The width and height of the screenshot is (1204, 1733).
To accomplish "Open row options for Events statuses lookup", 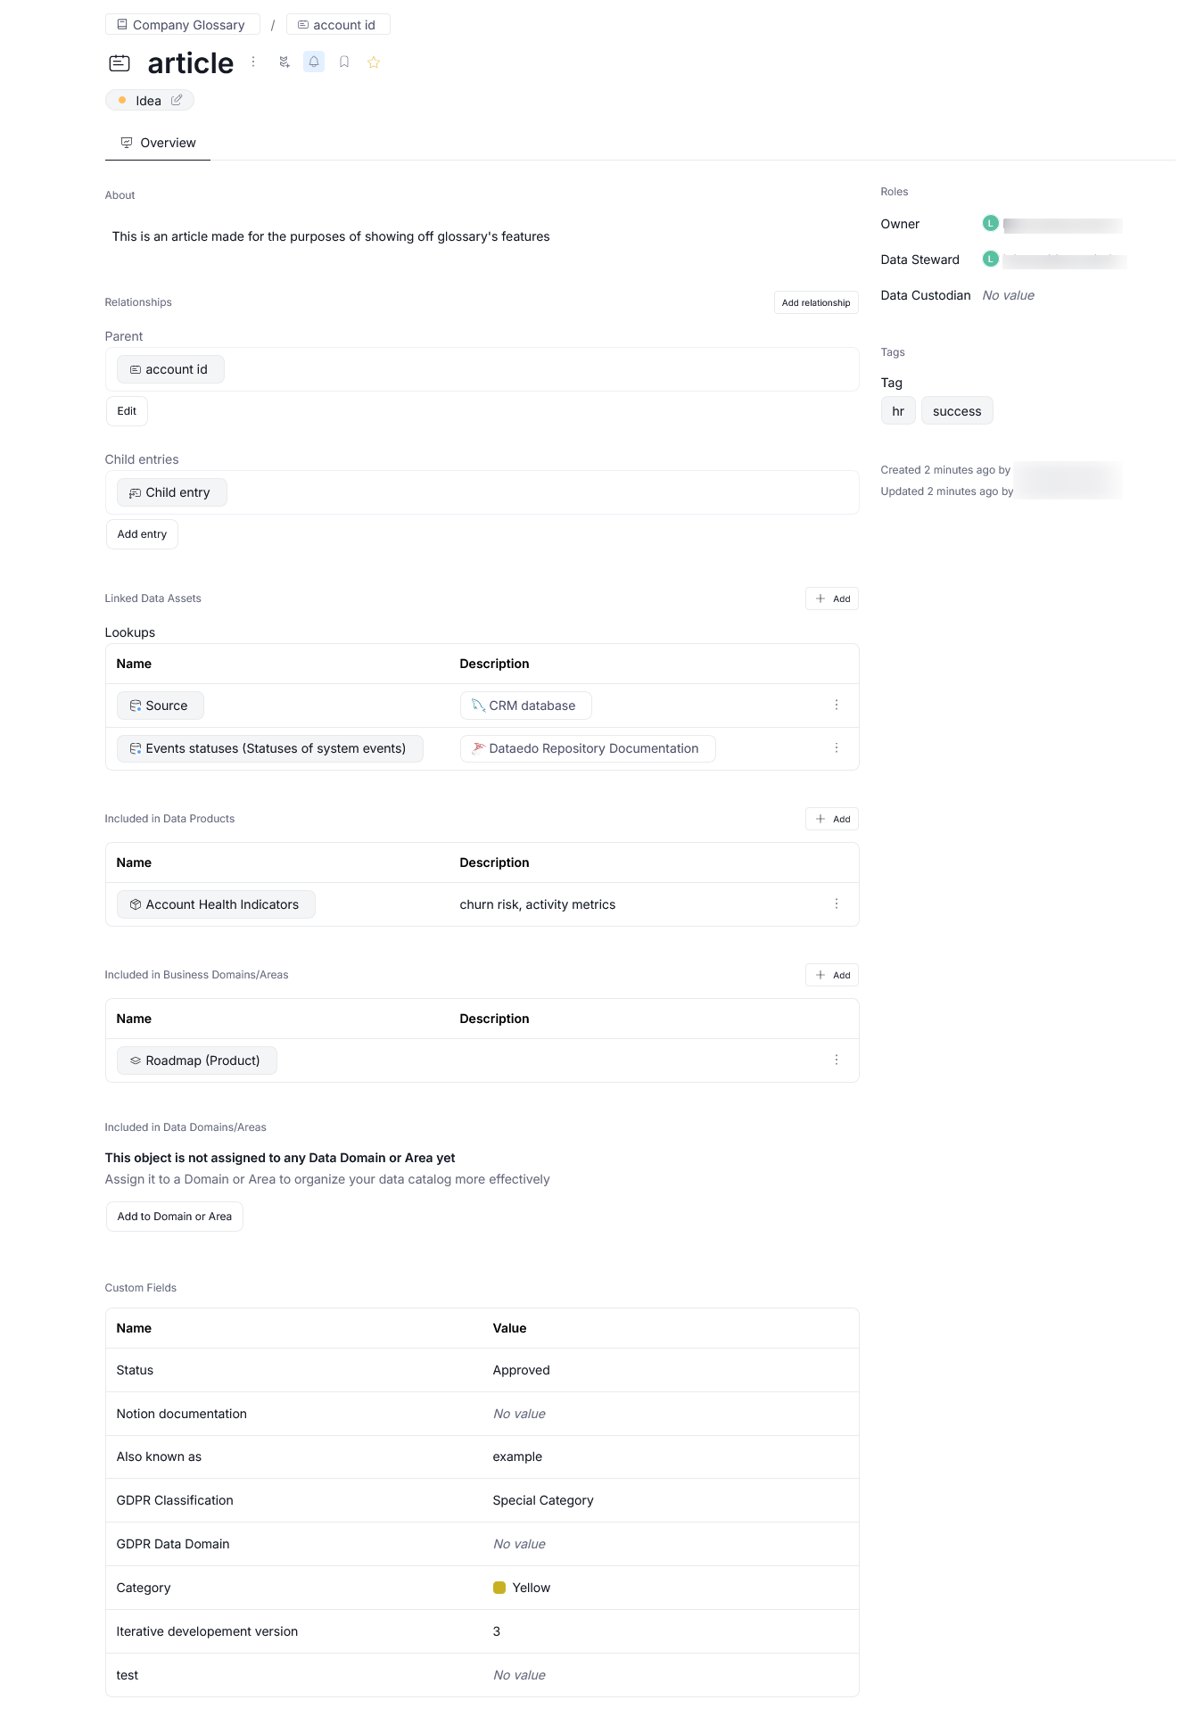I will (x=837, y=748).
